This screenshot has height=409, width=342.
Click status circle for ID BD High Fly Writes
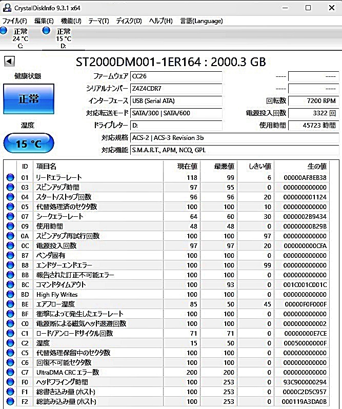[10, 294]
